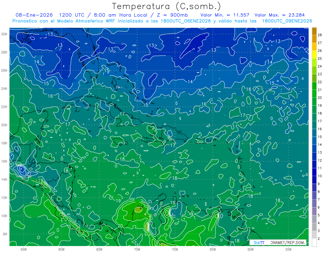Click the valid-until time "1800UTC_09ENE2026"
The image size is (327, 253).
287,21
